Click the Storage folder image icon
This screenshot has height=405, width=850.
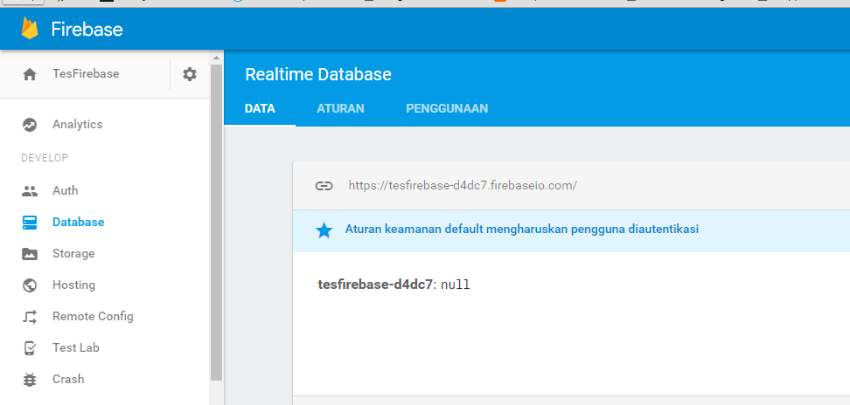(30, 254)
